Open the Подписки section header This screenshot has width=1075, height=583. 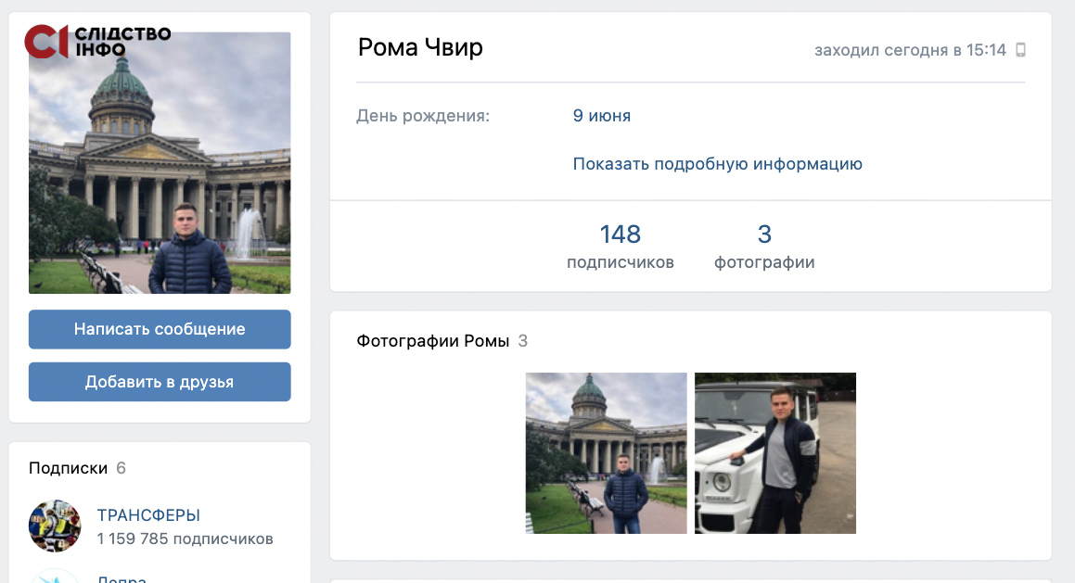click(68, 468)
